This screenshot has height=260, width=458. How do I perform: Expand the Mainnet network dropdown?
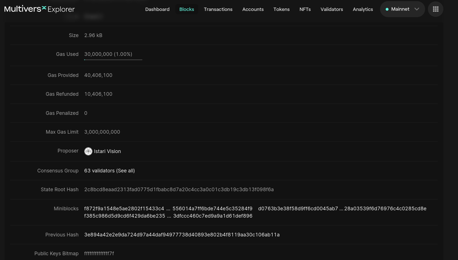(402, 9)
